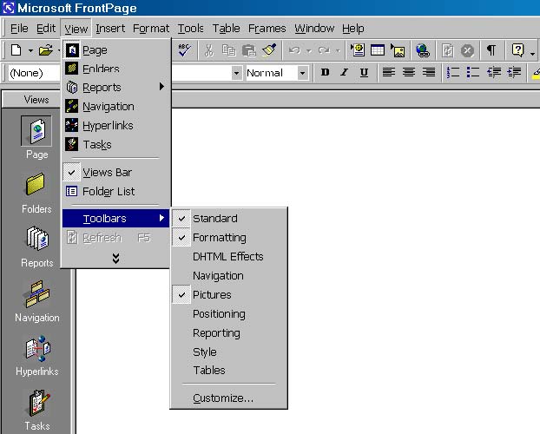The height and width of the screenshot is (434, 540).
Task: Open Reports view in Views bar
Action: tap(36, 247)
